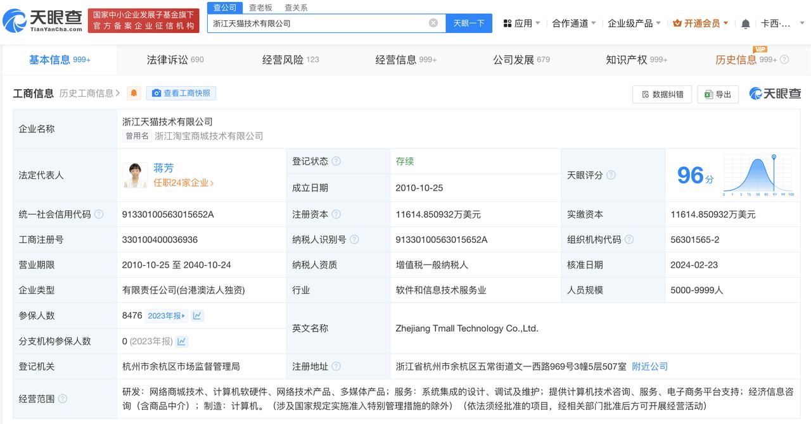Image resolution: width=811 pixels, height=424 pixels.
Task: Click 数据纠错 button
Action: tap(662, 94)
